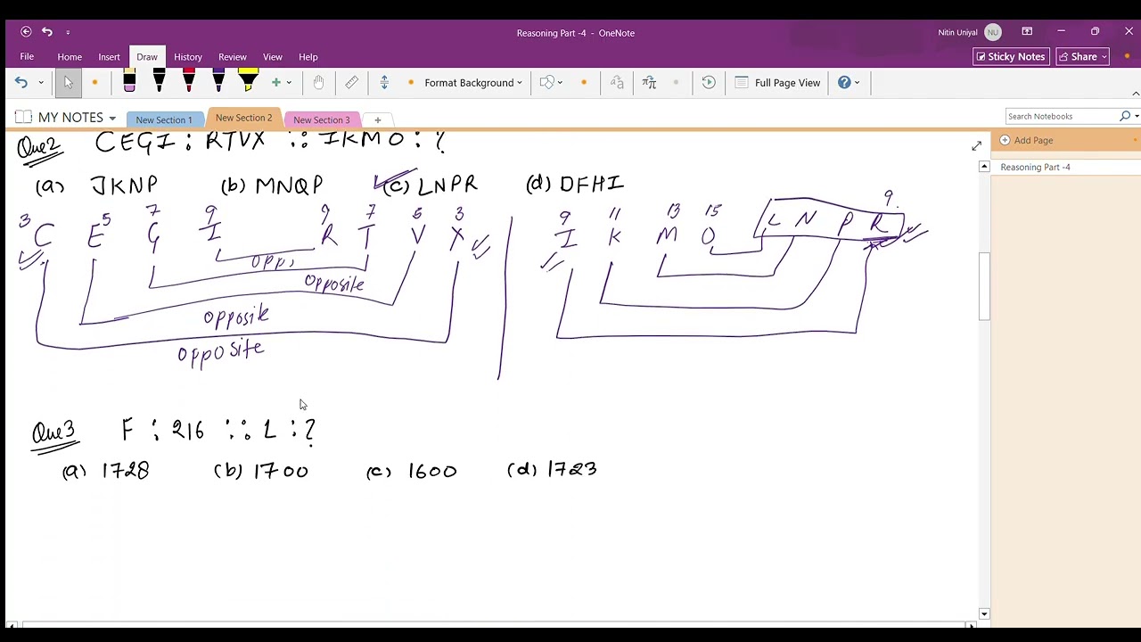
Task: Expand page to full width arrow
Action: (x=976, y=145)
